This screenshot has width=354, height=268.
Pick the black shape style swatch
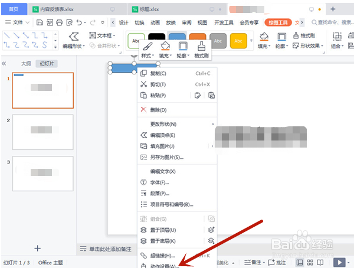tap(156, 36)
